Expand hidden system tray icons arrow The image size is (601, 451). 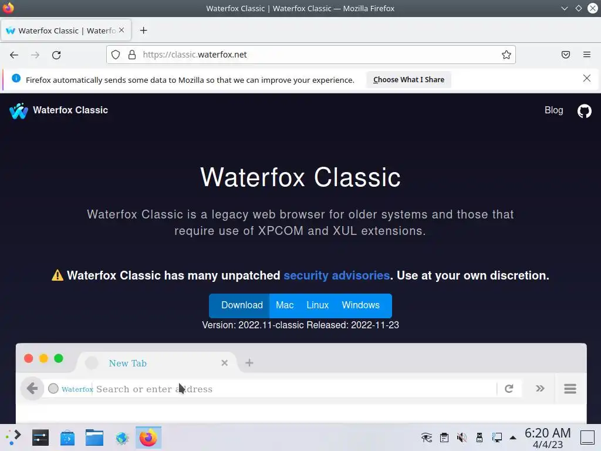tap(513, 437)
